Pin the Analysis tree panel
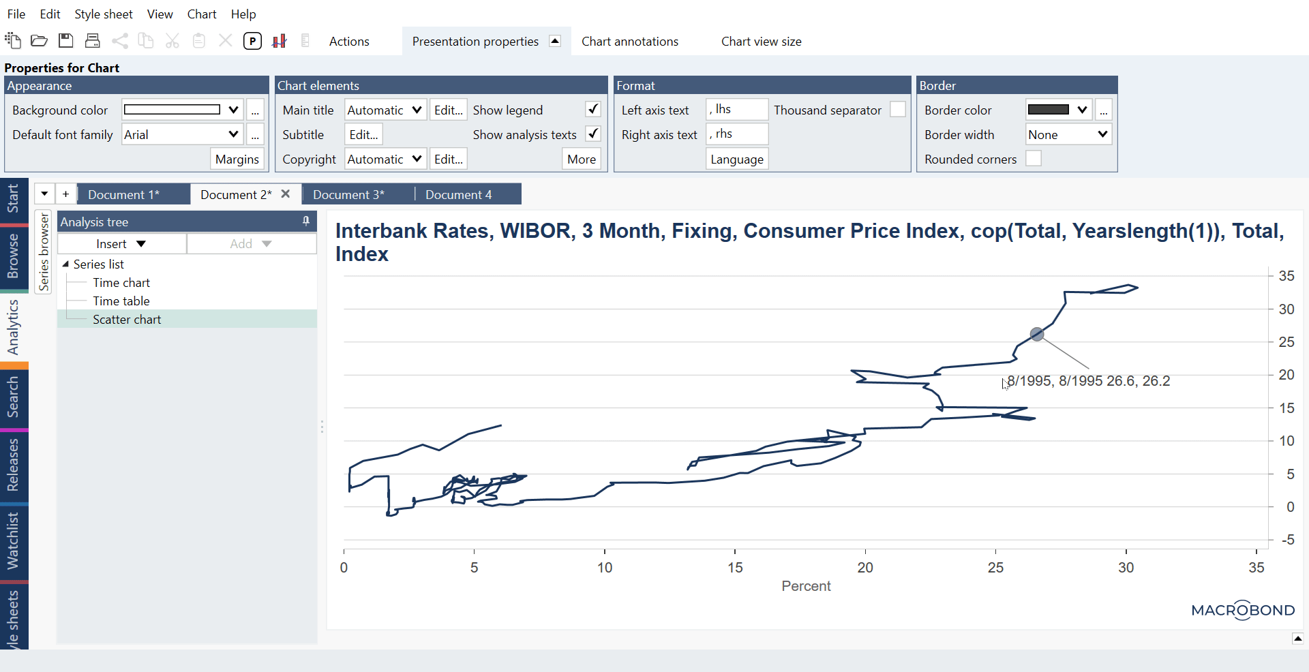 305,221
